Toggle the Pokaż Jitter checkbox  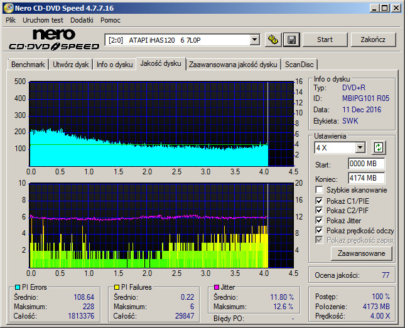[320, 220]
